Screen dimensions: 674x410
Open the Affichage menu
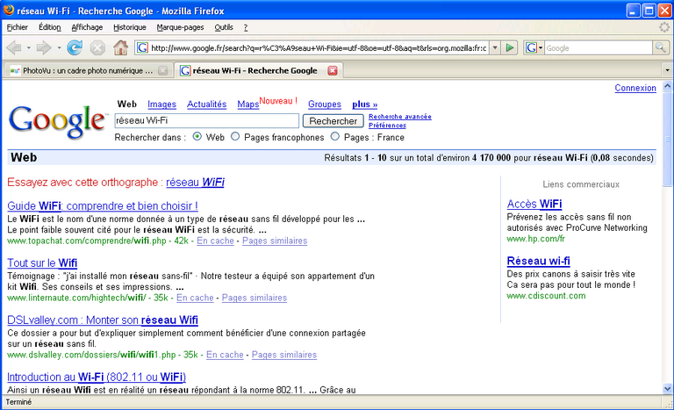coord(87,27)
